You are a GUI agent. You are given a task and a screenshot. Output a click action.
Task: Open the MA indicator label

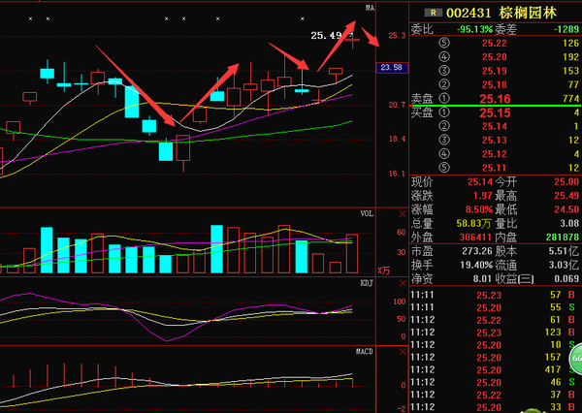pyautogui.click(x=369, y=8)
